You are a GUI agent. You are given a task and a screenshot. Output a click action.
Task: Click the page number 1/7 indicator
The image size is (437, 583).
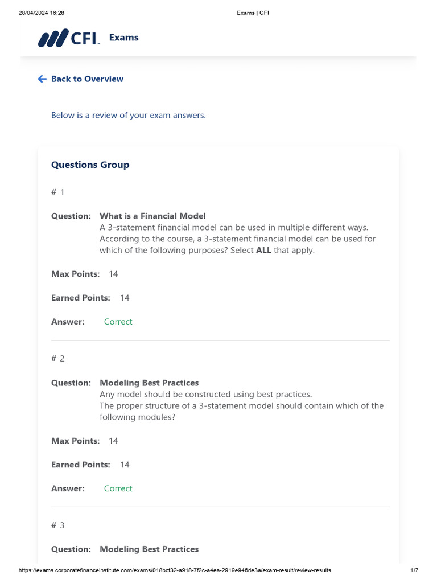pyautogui.click(x=414, y=570)
